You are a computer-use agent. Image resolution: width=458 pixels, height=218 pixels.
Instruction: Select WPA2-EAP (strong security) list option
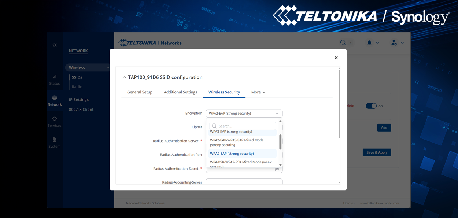(242, 154)
